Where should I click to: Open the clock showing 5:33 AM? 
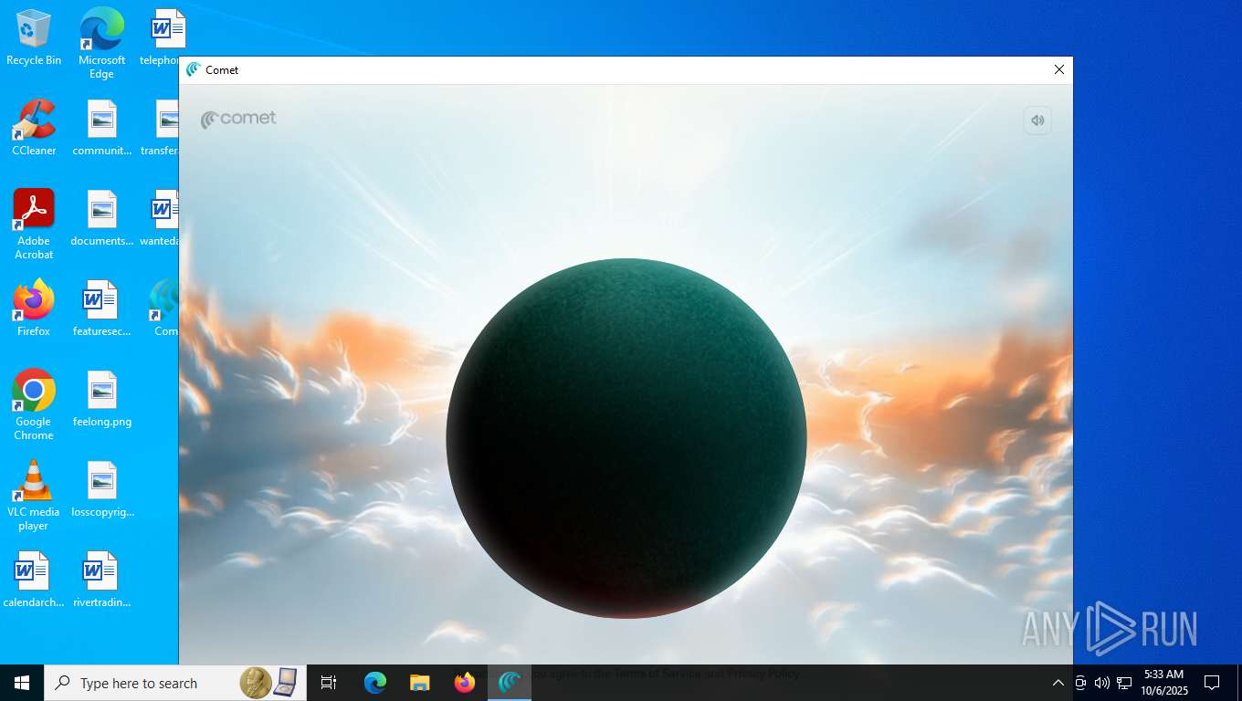(1163, 683)
